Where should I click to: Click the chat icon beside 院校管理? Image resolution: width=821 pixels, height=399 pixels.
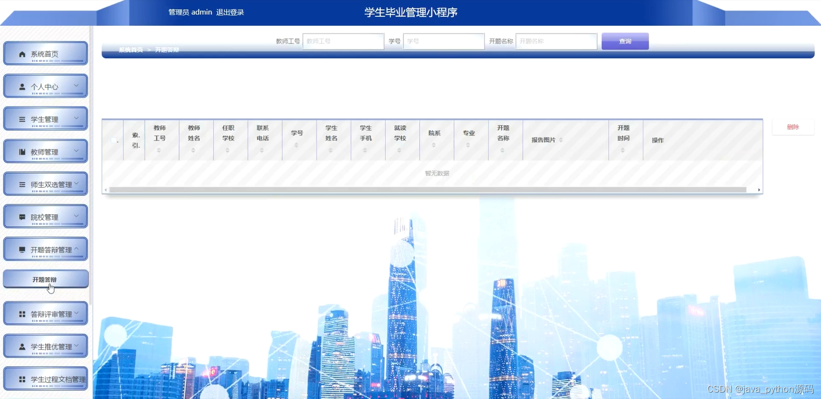22,217
